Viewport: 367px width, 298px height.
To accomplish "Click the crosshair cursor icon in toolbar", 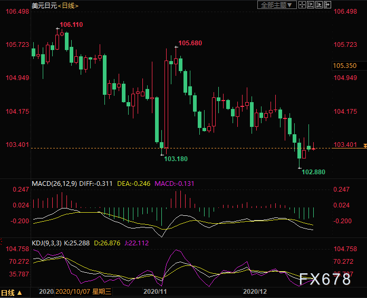I will point(302,5).
